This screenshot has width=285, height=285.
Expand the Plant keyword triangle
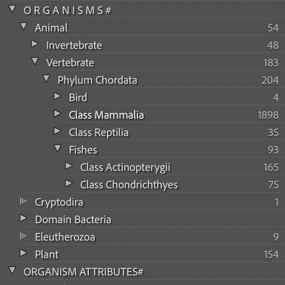click(24, 253)
